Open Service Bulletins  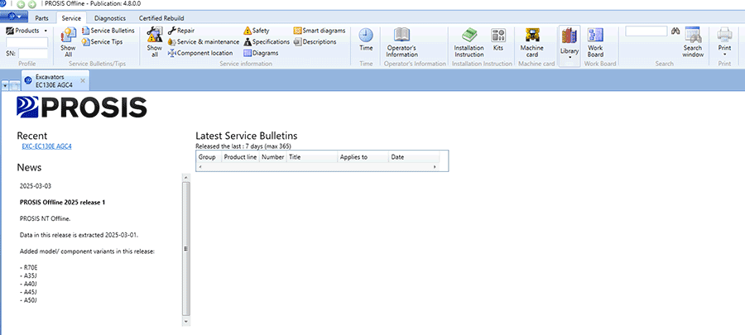point(108,31)
